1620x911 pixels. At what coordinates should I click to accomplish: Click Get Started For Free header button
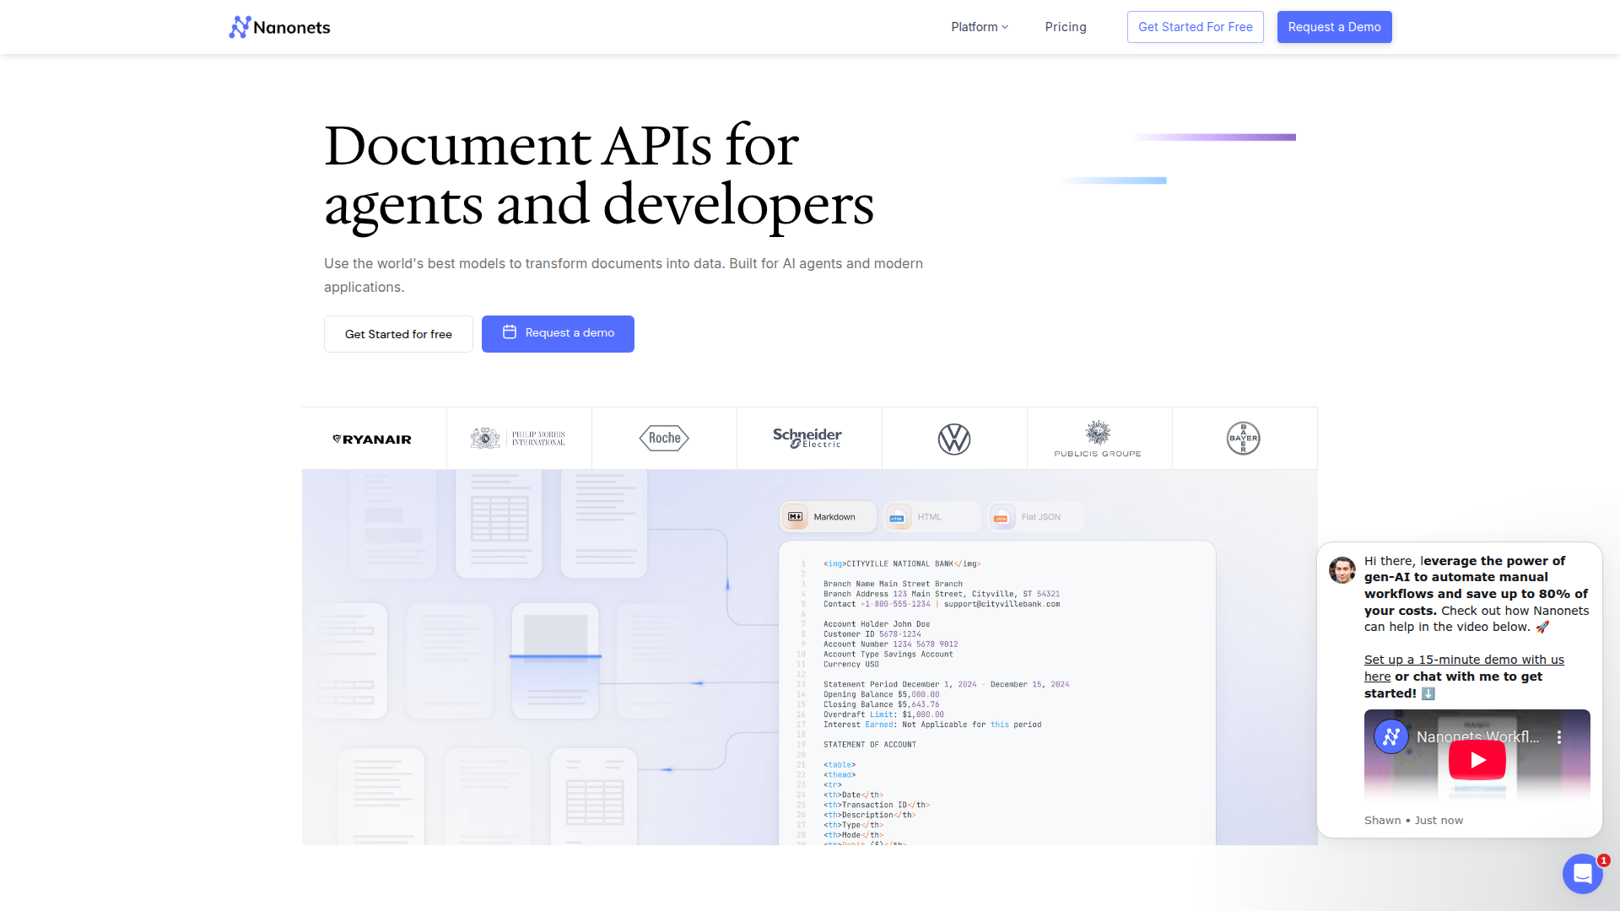point(1195,27)
